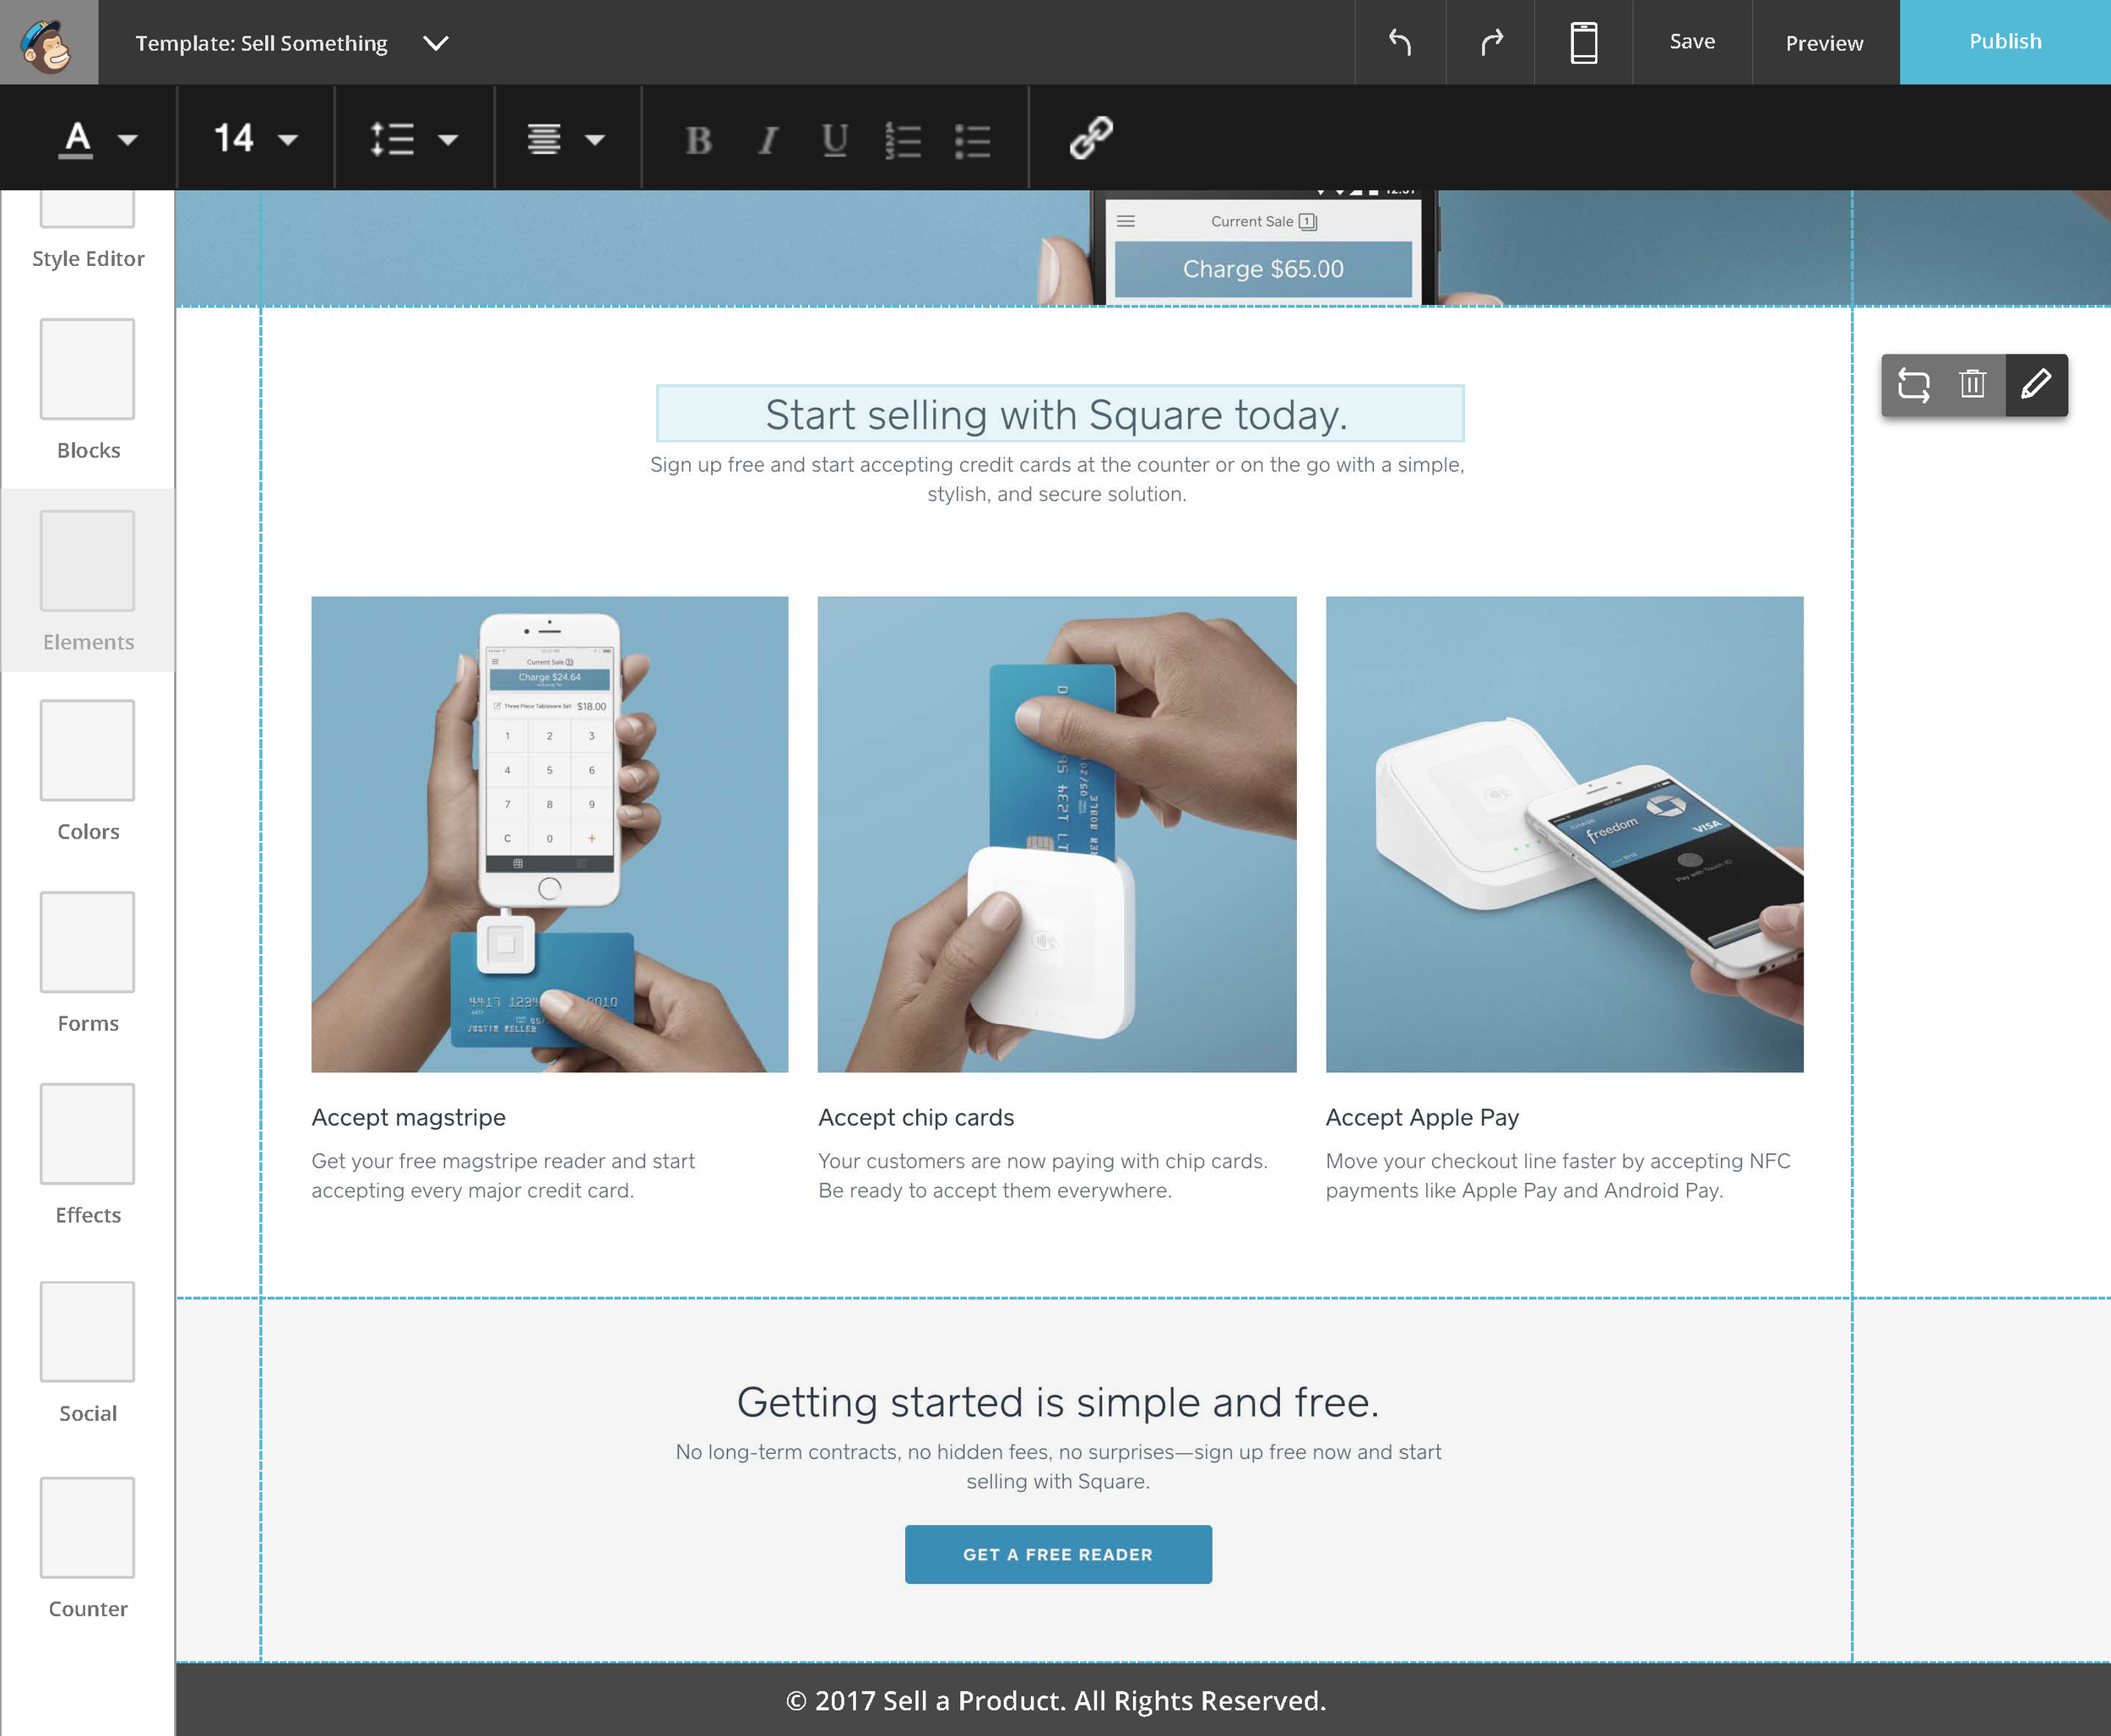The width and height of the screenshot is (2111, 1736).
Task: Click the 'Charge $65.00' phone image button
Action: point(1263,269)
